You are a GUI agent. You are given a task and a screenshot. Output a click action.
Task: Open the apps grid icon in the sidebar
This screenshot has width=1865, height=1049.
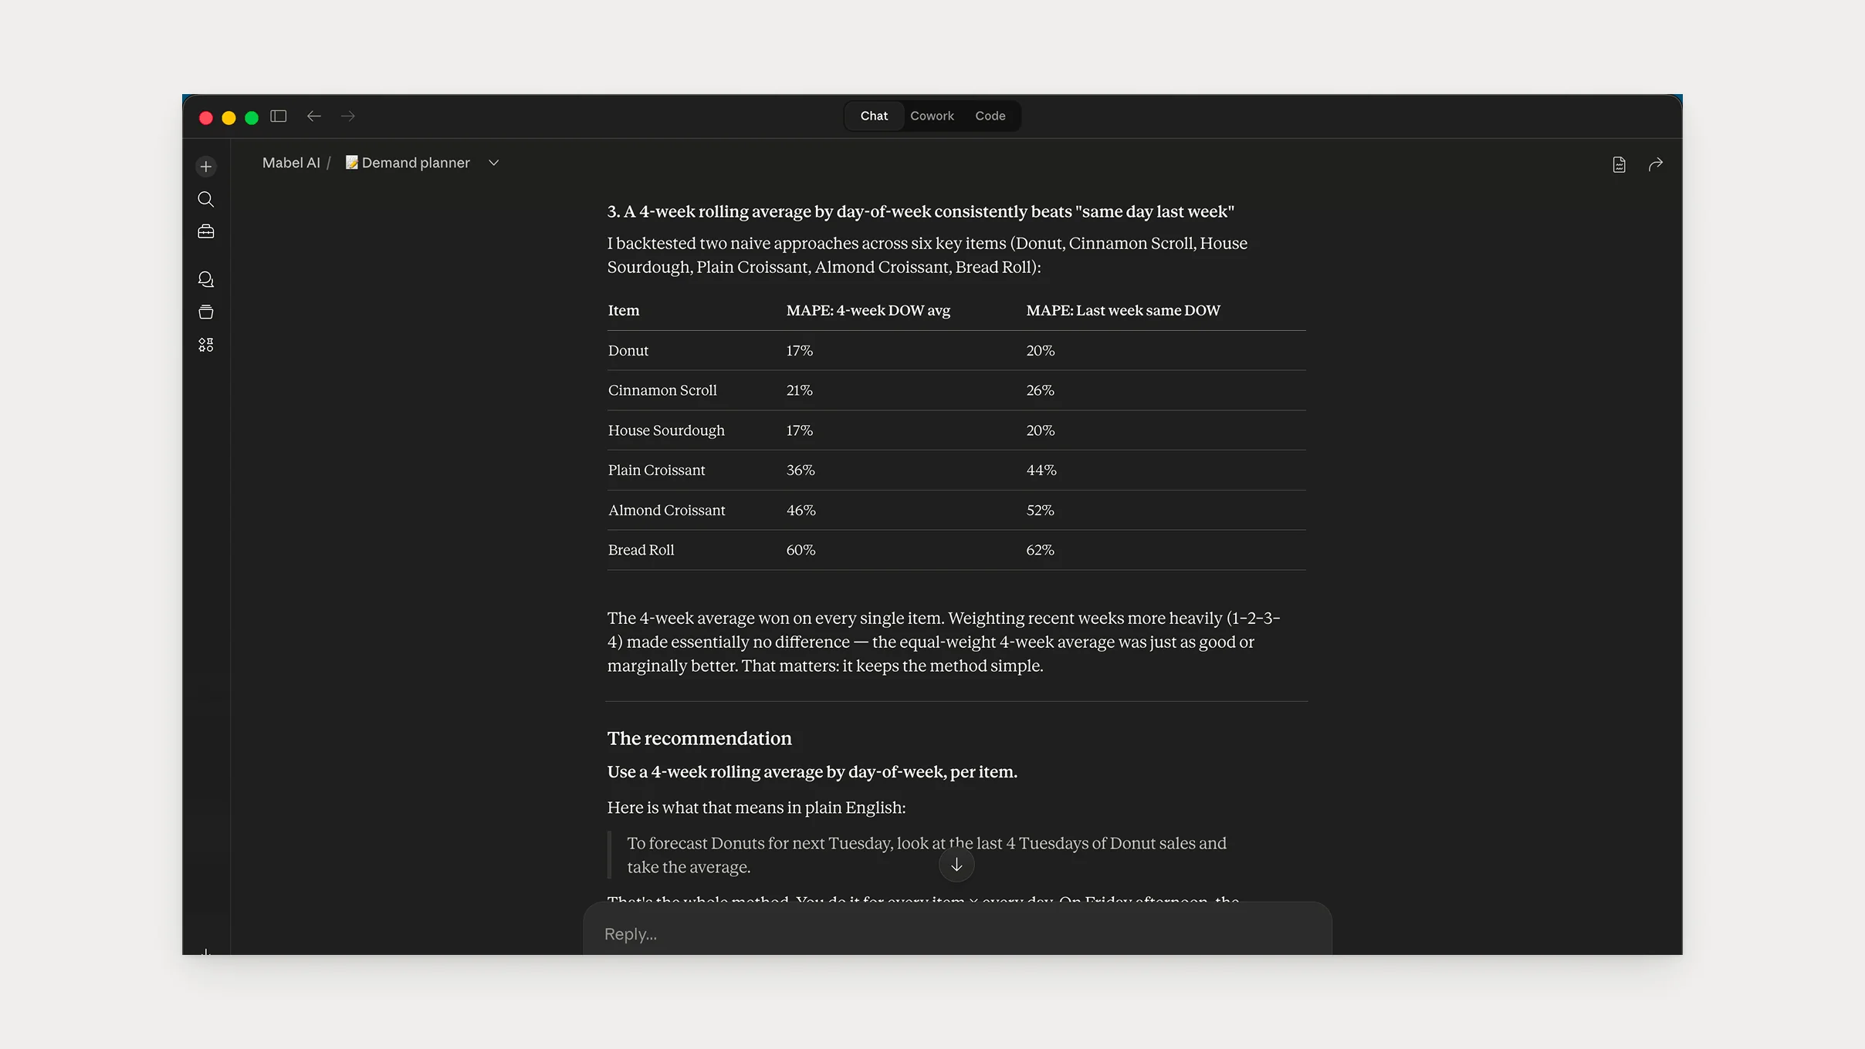(206, 345)
